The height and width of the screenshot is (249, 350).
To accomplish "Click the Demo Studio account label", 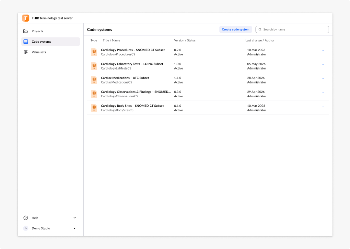I will click(41, 228).
